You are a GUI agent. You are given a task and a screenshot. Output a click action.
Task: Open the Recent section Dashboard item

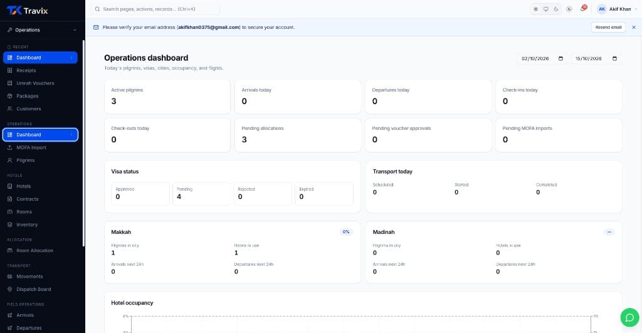[40, 58]
